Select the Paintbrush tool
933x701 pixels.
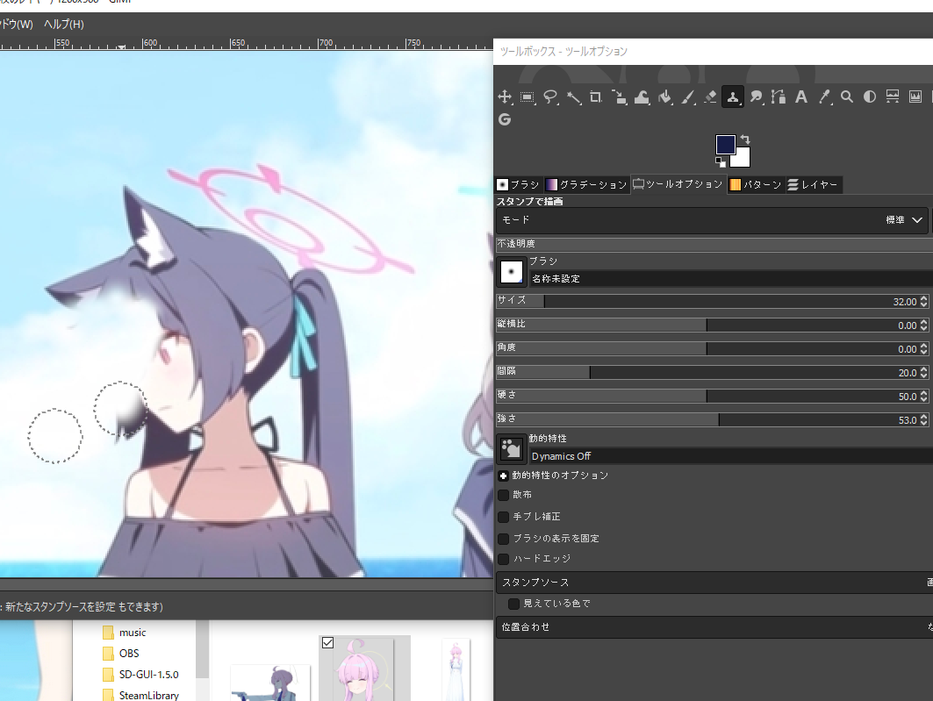[687, 97]
